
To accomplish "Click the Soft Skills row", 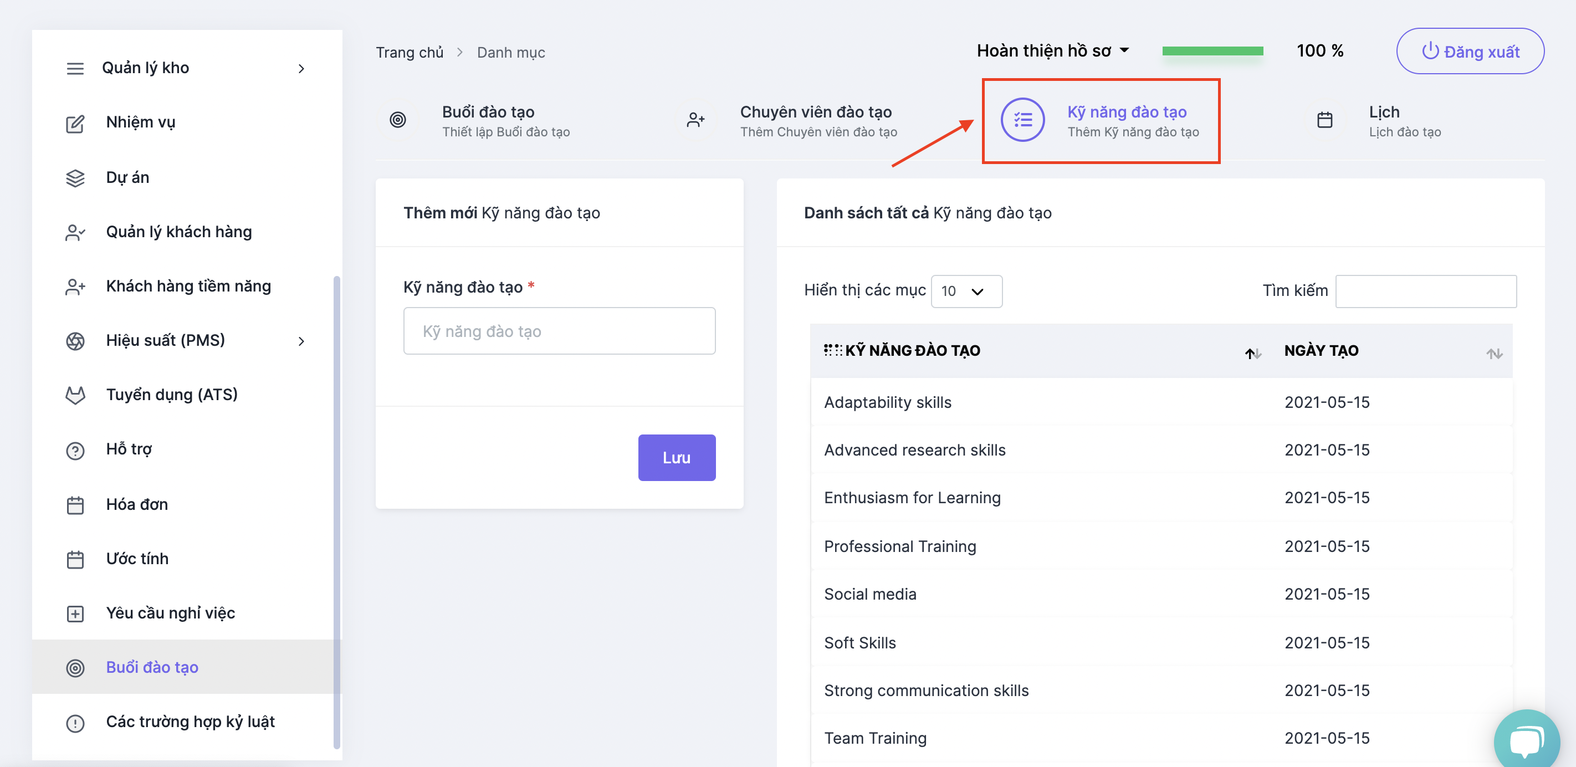I will (x=1161, y=642).
